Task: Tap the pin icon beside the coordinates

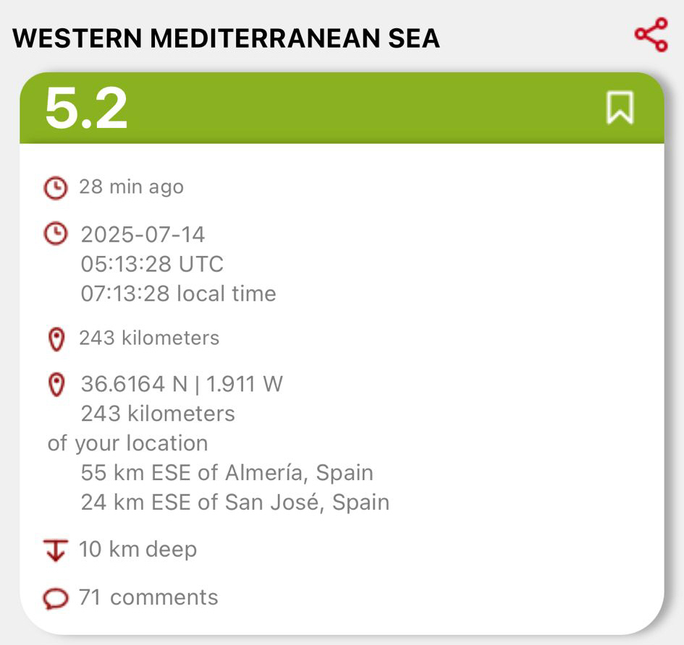Action: point(56,384)
